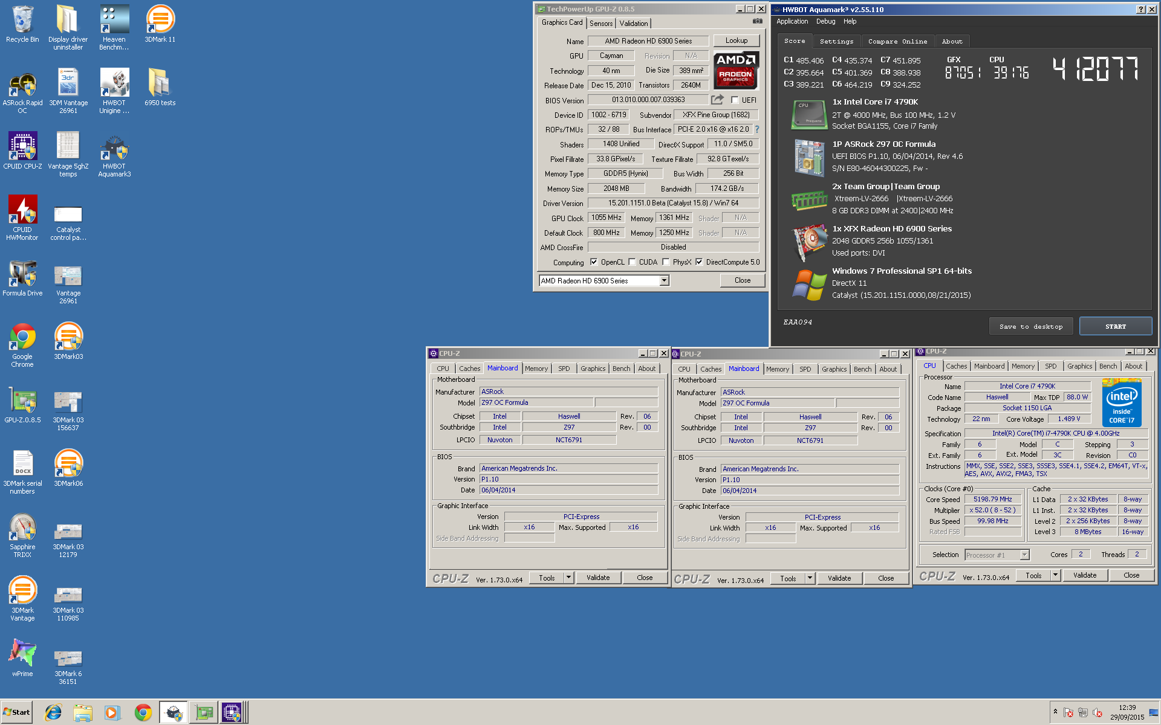Click Close button in GPU-Z window
1161x725 pixels.
point(743,280)
